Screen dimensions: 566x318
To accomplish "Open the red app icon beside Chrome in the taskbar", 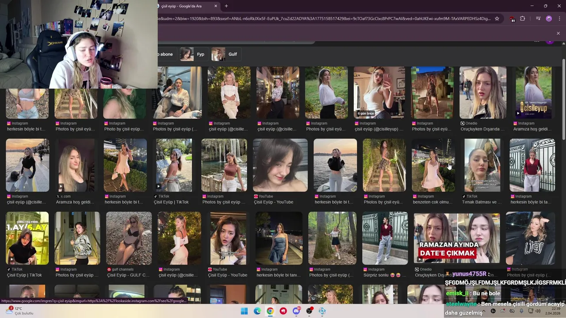I will tap(283, 311).
